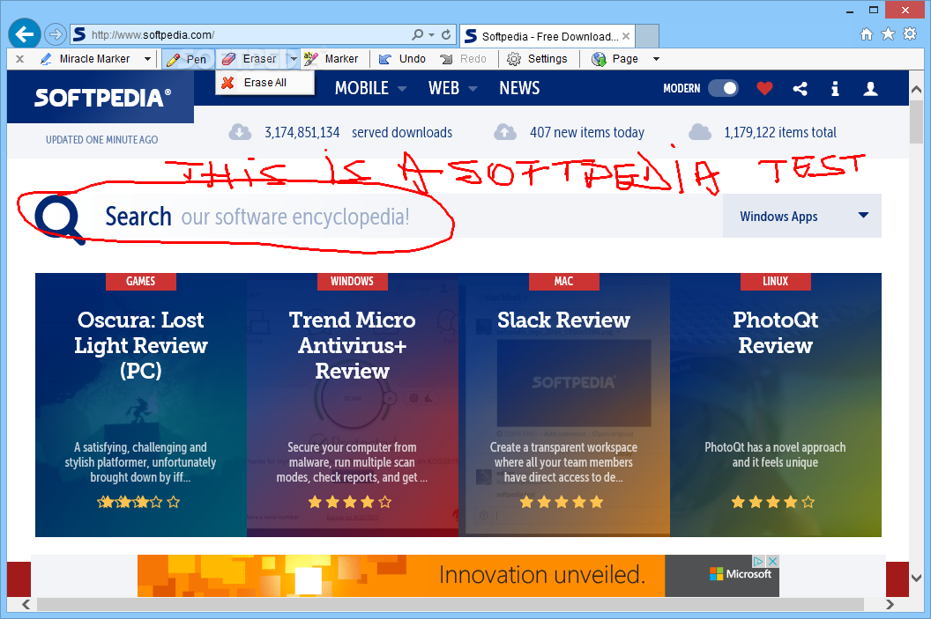Click the browser forward arrow button
This screenshot has width=931, height=619.
point(56,34)
